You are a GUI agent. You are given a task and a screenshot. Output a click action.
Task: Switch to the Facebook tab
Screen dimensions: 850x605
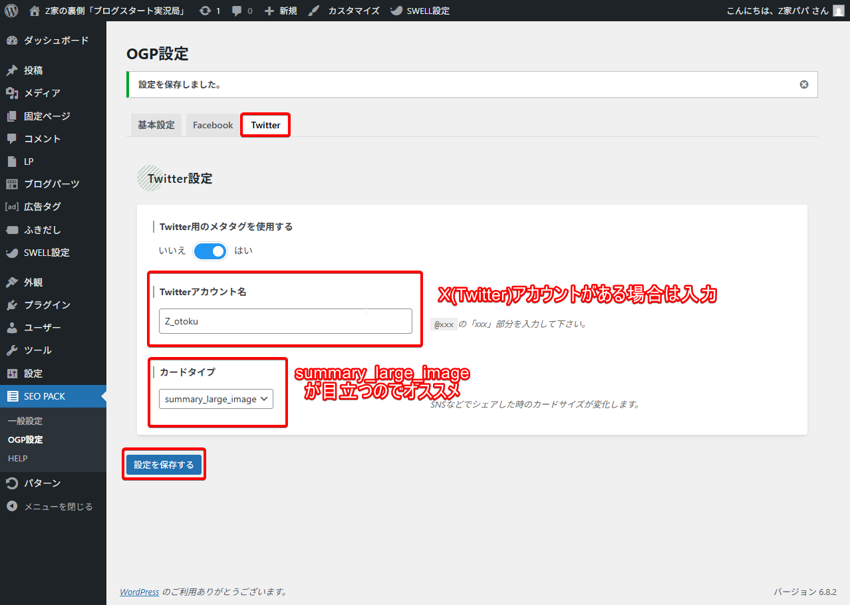pos(213,125)
